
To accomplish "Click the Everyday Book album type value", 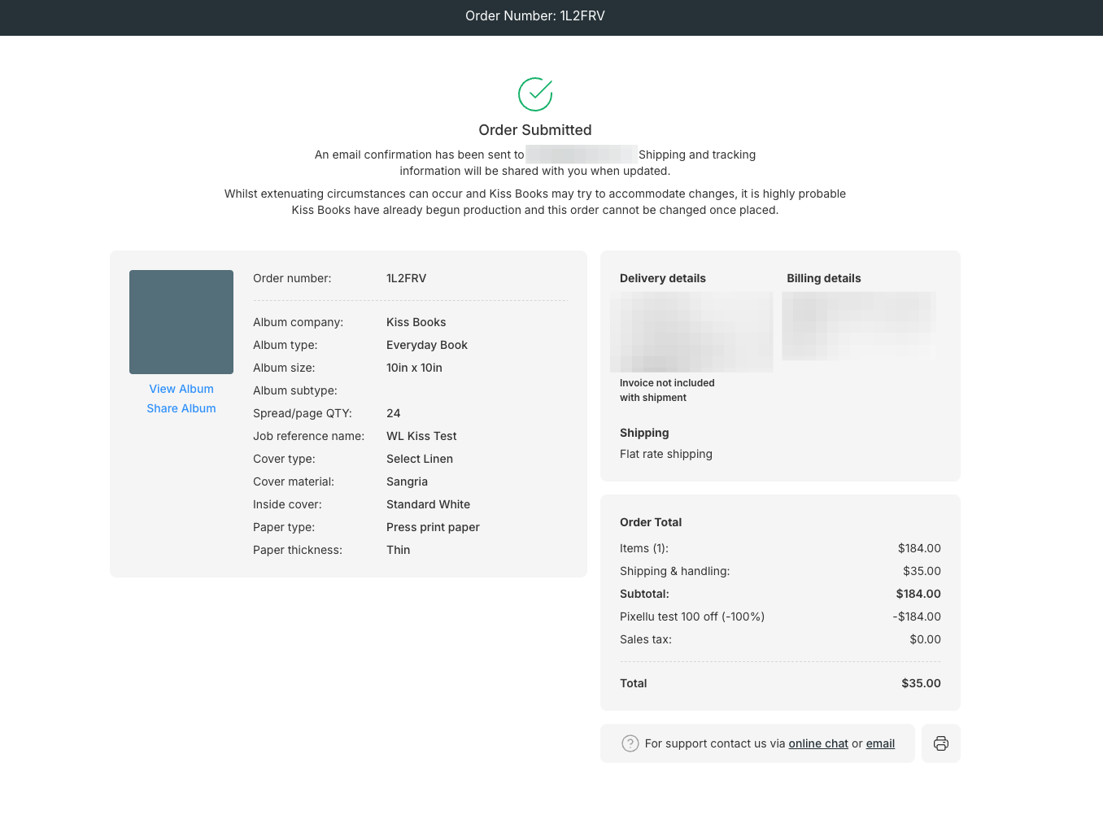I will point(427,345).
